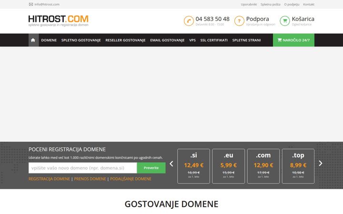Open Podaljšanje domene link
The height and width of the screenshot is (214, 343).
pos(131,179)
